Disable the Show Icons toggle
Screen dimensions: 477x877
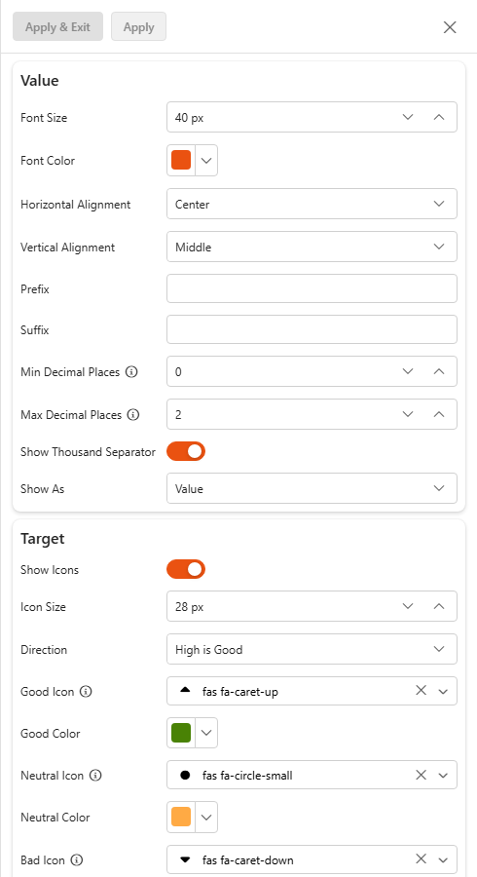pos(186,569)
